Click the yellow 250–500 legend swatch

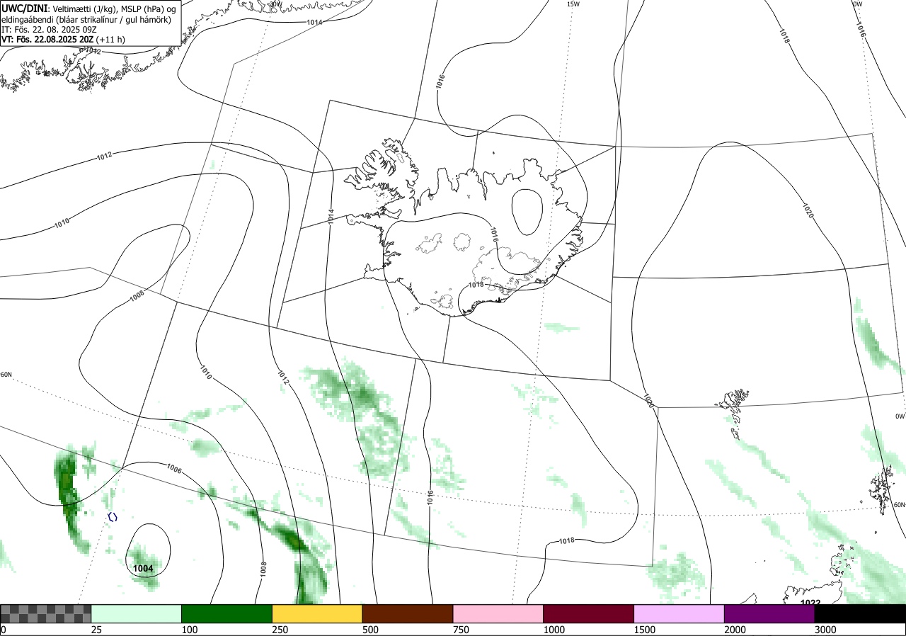pos(317,613)
